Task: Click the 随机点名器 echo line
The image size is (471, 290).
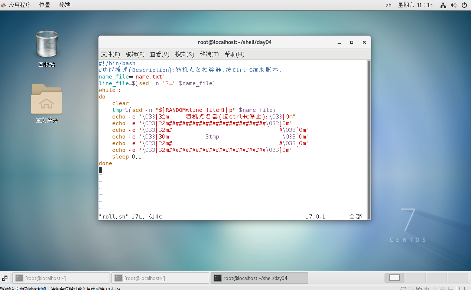Action: pos(204,117)
